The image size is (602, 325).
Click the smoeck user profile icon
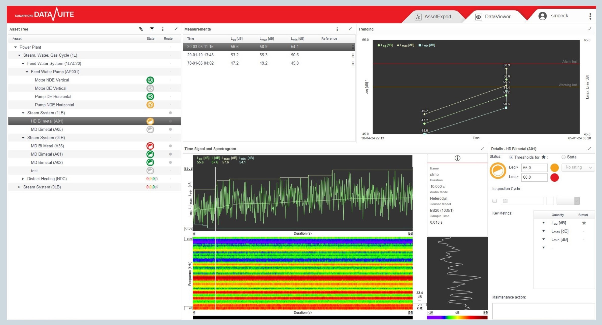point(542,16)
